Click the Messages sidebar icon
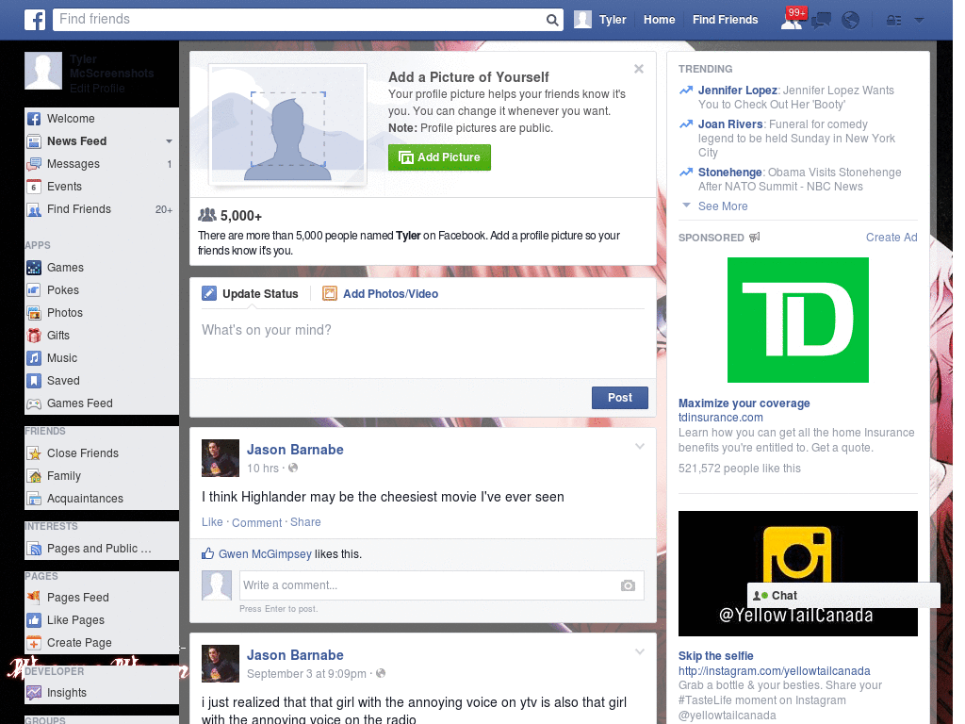The height and width of the screenshot is (724, 965). tap(34, 164)
